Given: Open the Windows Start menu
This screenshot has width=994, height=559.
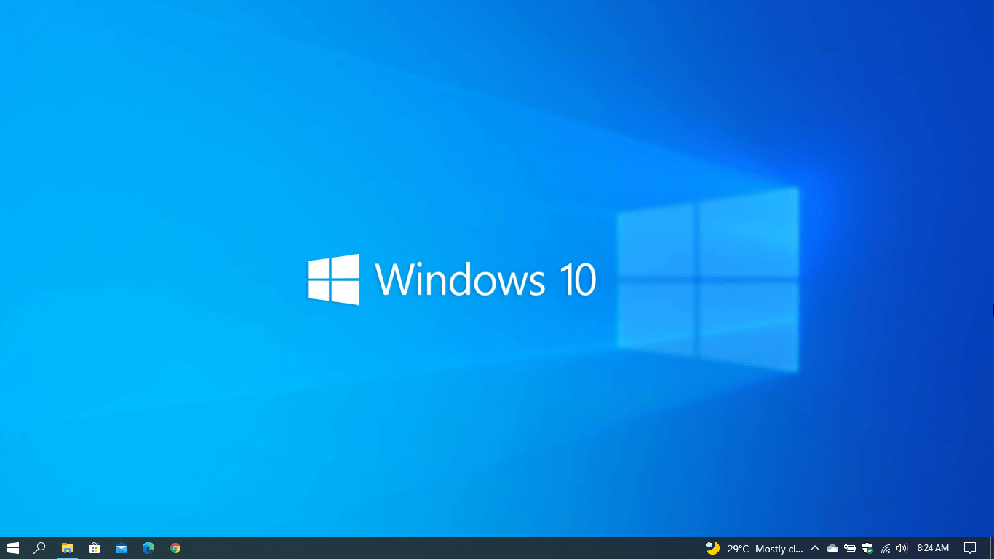Looking at the screenshot, I should pyautogui.click(x=12, y=548).
